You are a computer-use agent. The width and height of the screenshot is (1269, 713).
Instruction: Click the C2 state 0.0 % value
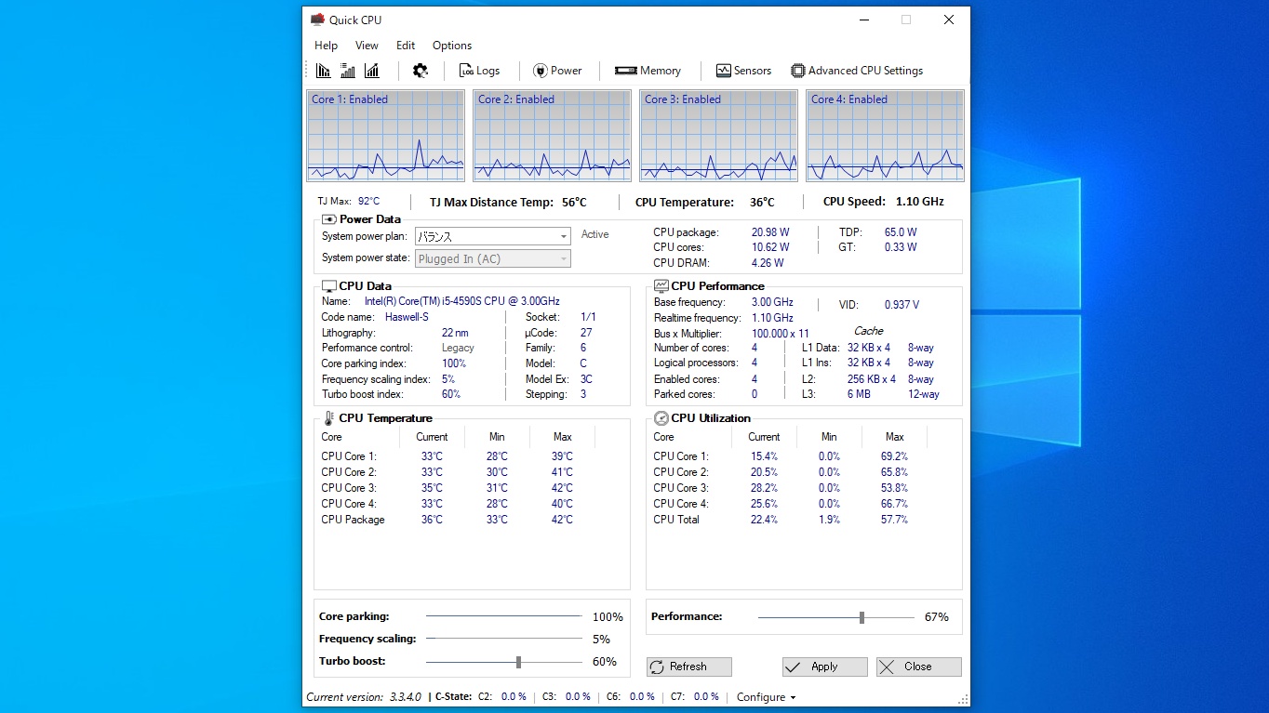pyautogui.click(x=514, y=697)
